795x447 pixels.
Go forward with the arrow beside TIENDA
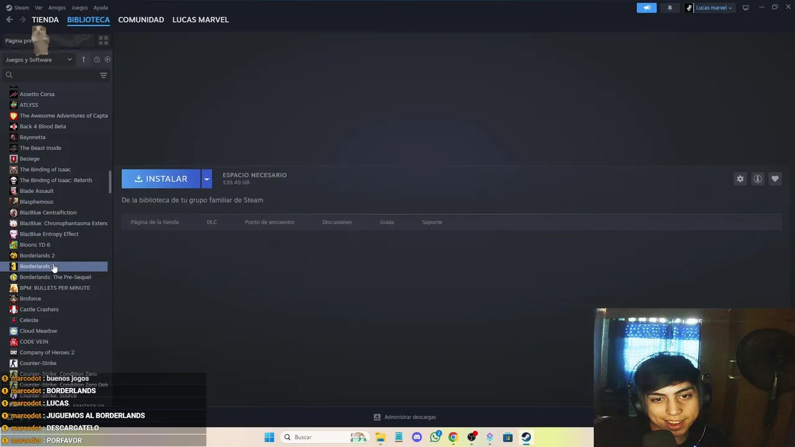pyautogui.click(x=22, y=20)
